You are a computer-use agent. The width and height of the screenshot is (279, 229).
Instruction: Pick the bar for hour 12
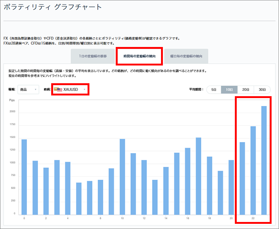[144, 187]
